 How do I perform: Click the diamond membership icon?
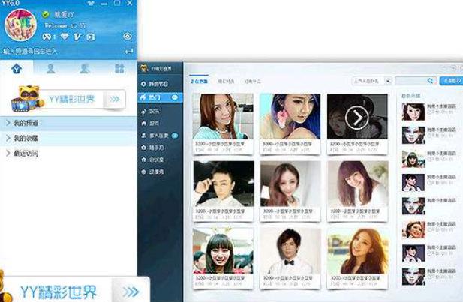[x=65, y=37]
